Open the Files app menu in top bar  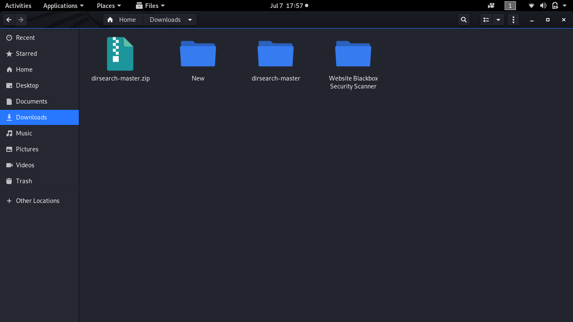[151, 5]
